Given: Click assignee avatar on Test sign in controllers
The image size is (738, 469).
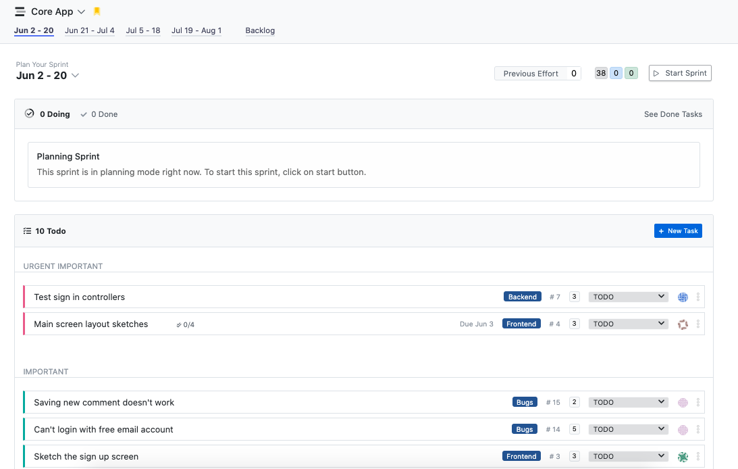Looking at the screenshot, I should (x=683, y=297).
